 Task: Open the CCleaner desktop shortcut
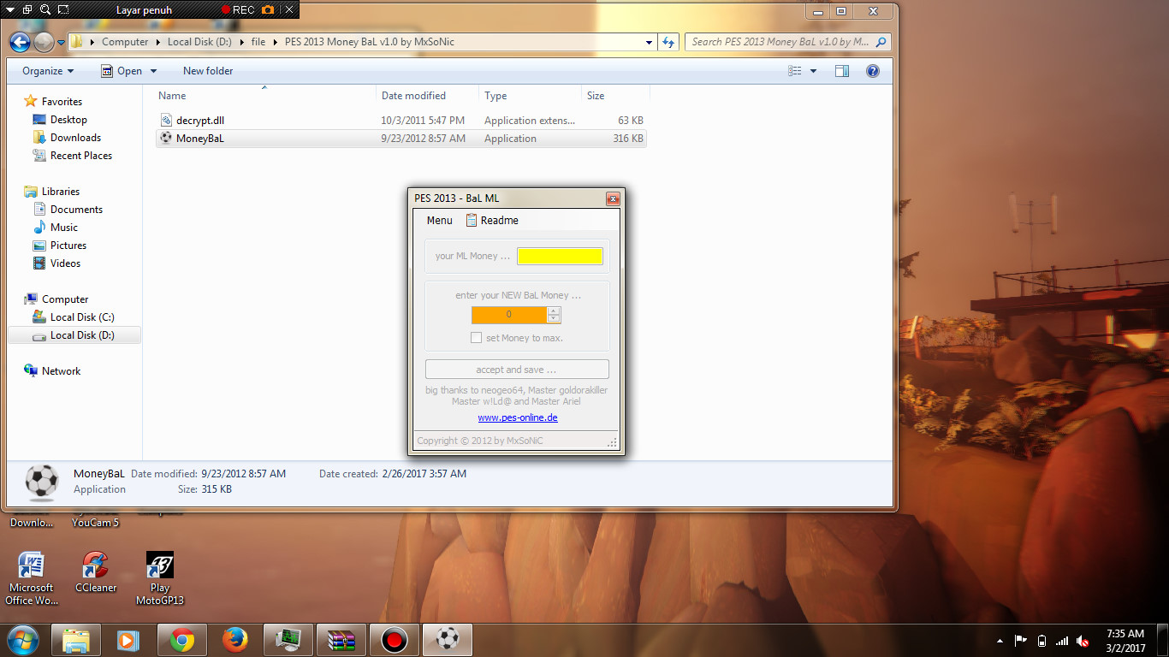coord(96,573)
